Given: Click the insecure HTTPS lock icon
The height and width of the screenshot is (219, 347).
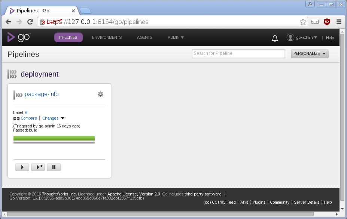Looking at the screenshot, I should (x=43, y=22).
